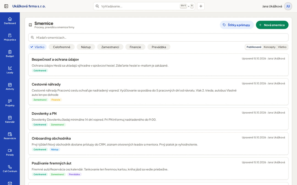
Task: Open the Dovolenky a PN guideline
Action: pos(158,119)
